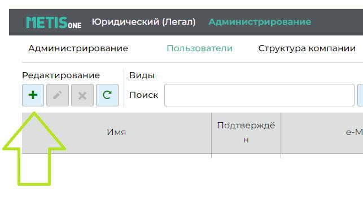Screen dimensions: 363x206
Task: Focus the Поиск search input field
Action: pos(259,95)
